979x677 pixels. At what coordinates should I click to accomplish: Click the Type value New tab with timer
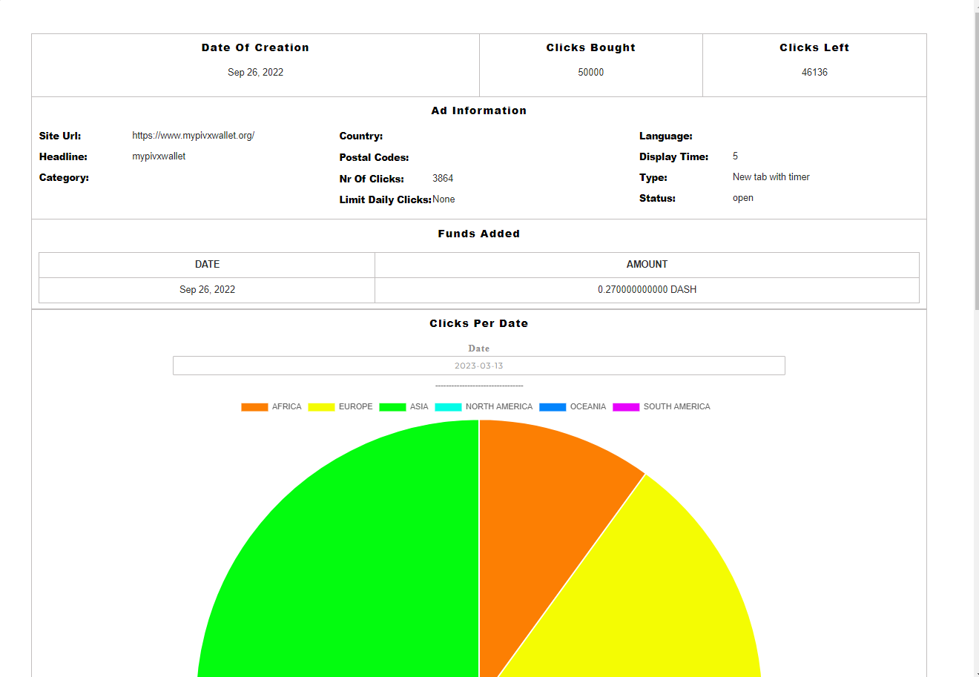[x=771, y=177]
